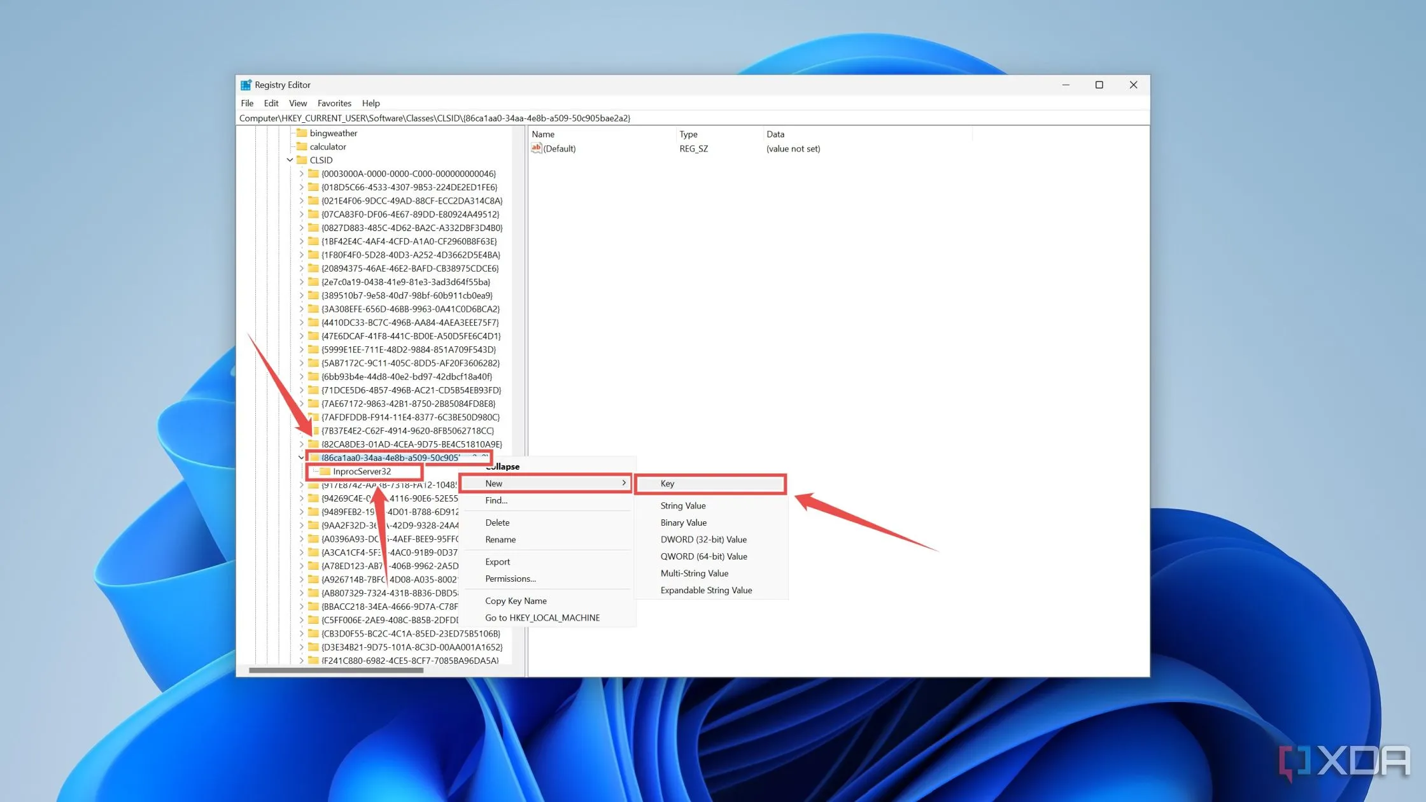
Task: Click folder icon for {D3E34B21-9D75-101A-8C3D-00AA001A1652}
Action: (x=313, y=647)
